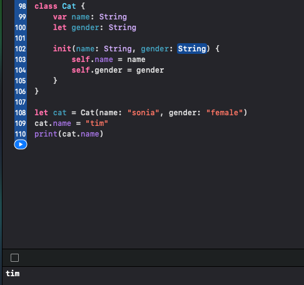Click line number 98 in the gutter
The width and height of the screenshot is (304, 285).
23,6
